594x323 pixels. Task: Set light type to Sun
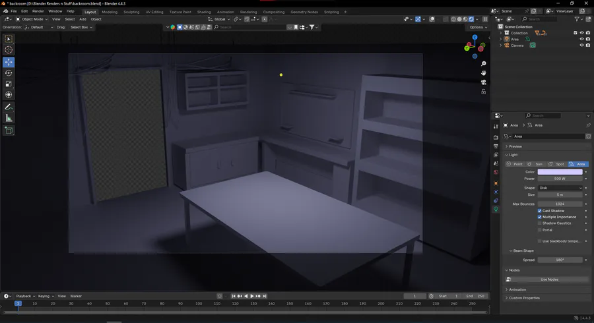pyautogui.click(x=536, y=164)
